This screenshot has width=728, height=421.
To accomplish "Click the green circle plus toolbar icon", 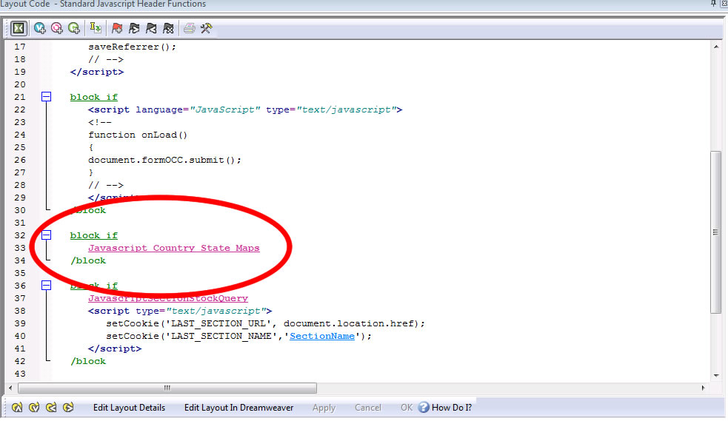I will click(74, 28).
